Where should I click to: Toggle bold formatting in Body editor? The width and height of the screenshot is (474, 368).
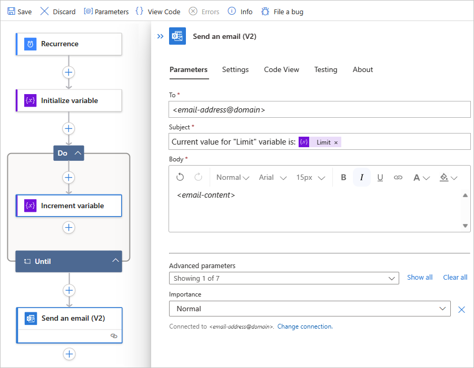tap(343, 178)
